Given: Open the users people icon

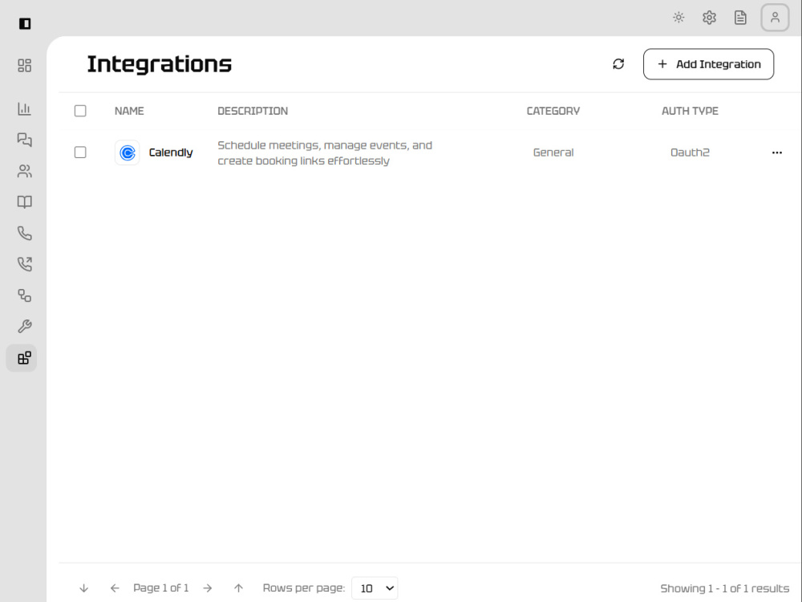Looking at the screenshot, I should coord(25,171).
